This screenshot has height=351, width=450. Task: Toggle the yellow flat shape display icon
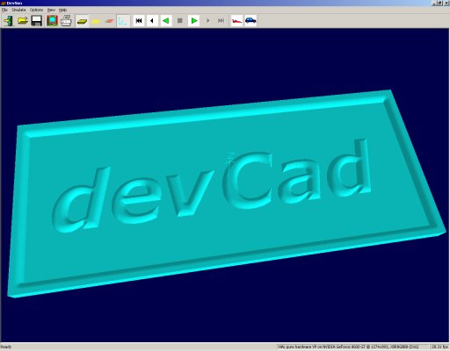point(96,21)
